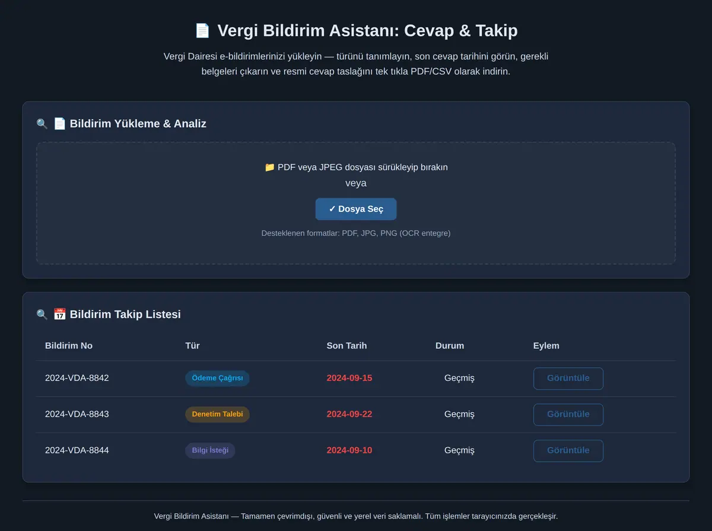This screenshot has width=712, height=531.
Task: Click the Vergi Bildirim Asistanı main title
Action: click(x=367, y=31)
